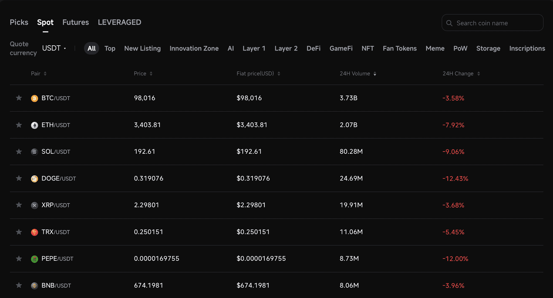Filter by AI category
Image resolution: width=553 pixels, height=298 pixels.
click(231, 48)
